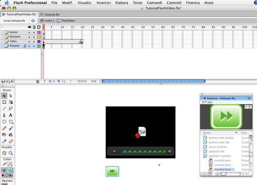This screenshot has width=257, height=185.
Task: Click the cyan fill color swatch
Action: click(x=10, y=171)
